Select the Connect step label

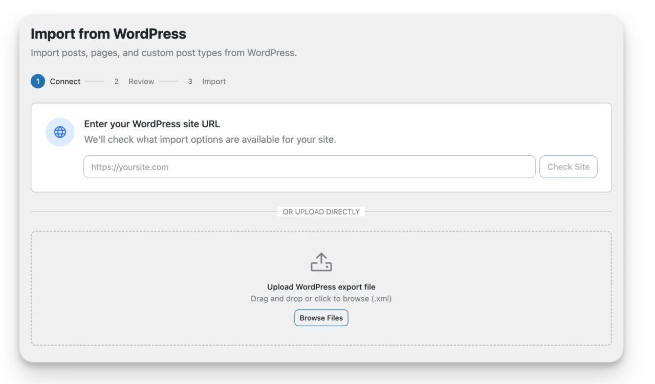pyautogui.click(x=65, y=81)
